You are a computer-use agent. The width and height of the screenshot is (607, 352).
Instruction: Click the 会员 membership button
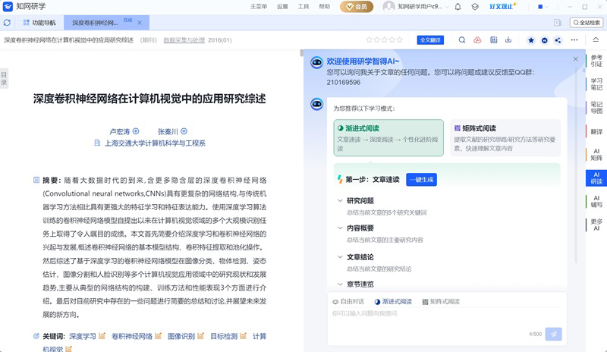point(357,7)
